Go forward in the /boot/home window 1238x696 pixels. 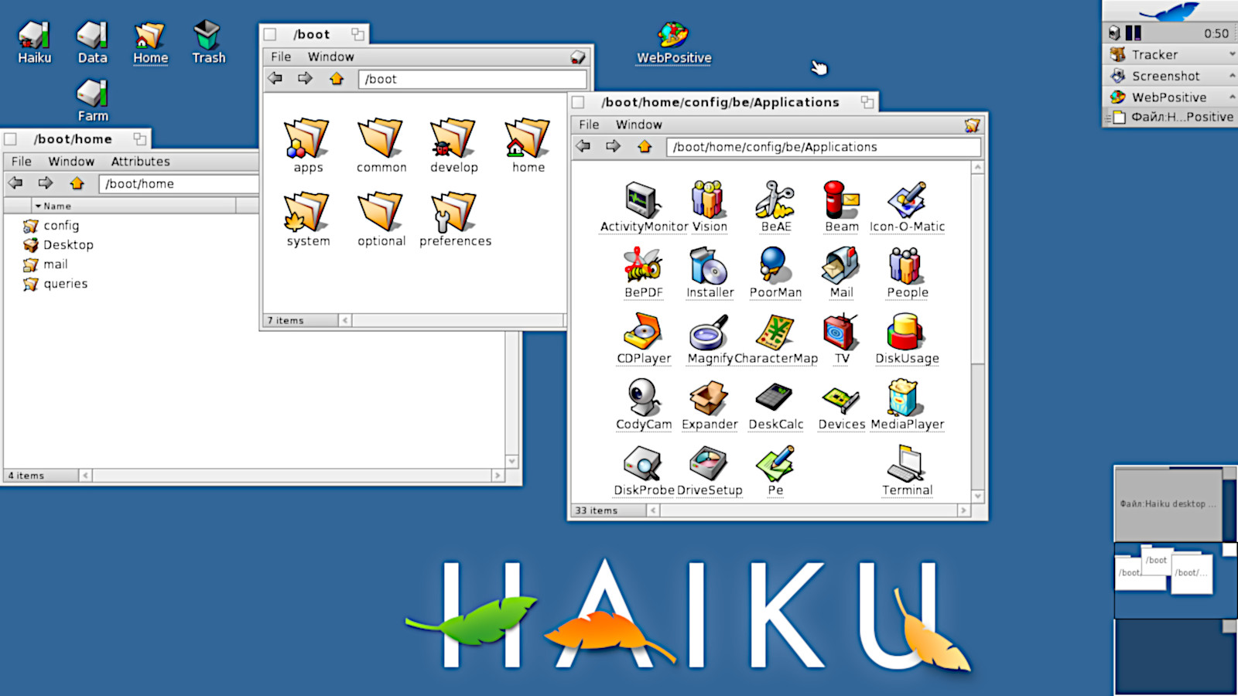point(45,183)
